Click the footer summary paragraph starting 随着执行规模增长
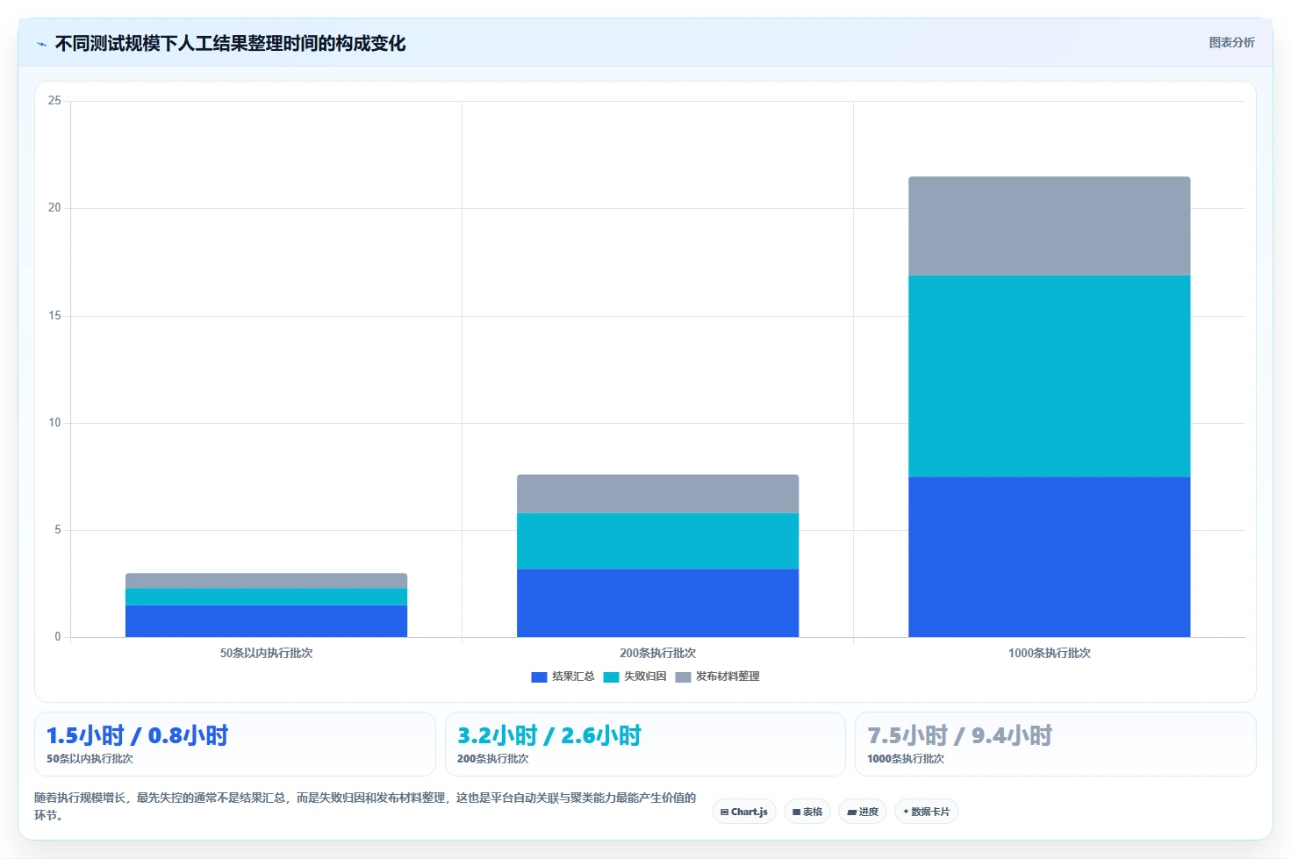This screenshot has width=1291, height=859. point(365,806)
